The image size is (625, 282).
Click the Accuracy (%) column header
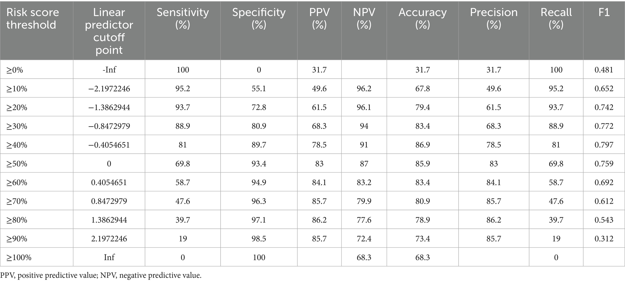(423, 18)
